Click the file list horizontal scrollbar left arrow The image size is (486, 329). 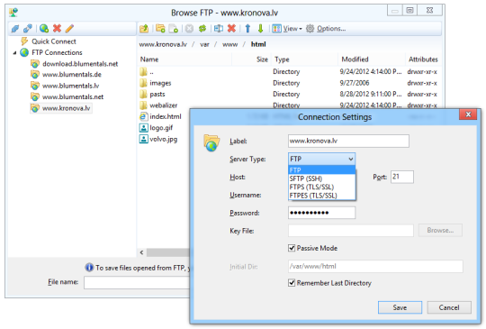pos(141,252)
